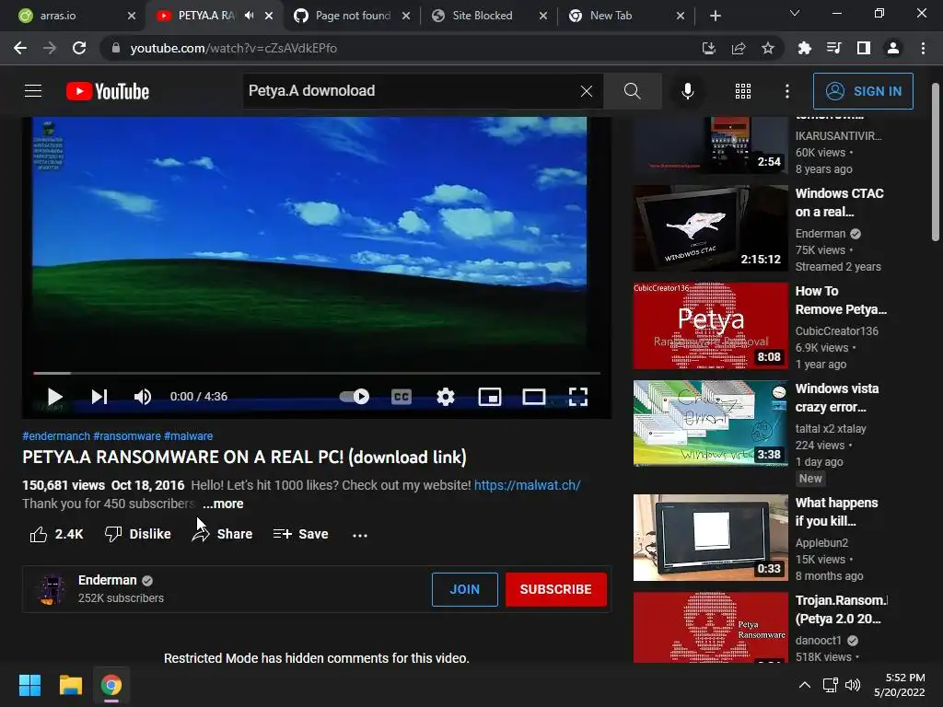Image resolution: width=943 pixels, height=707 pixels.
Task: Expand description with ...more
Action: (x=223, y=504)
